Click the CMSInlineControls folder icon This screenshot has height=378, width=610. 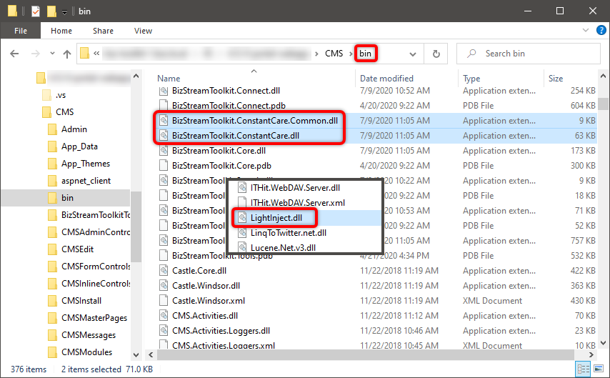[x=52, y=284]
